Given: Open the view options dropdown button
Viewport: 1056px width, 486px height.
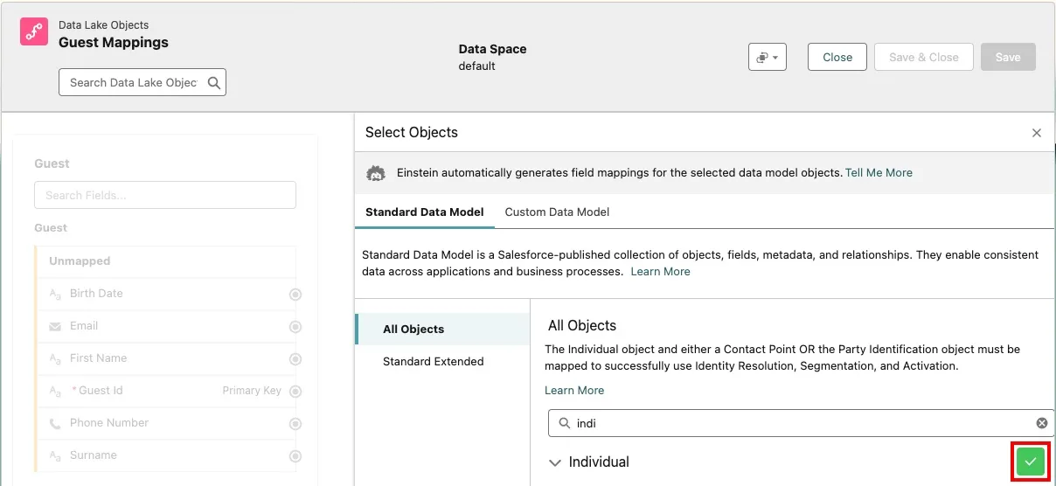Looking at the screenshot, I should [768, 58].
